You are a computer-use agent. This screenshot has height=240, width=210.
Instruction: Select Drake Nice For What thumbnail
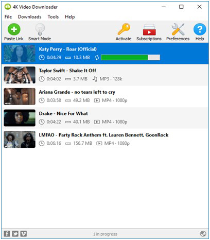[20, 118]
